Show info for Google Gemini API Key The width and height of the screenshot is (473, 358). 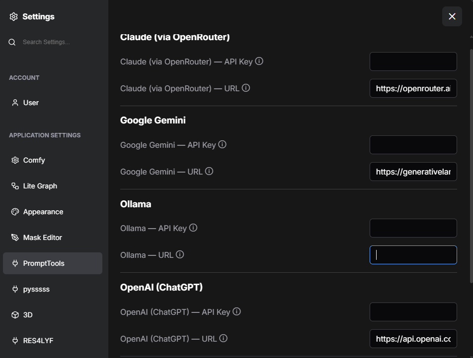[222, 144]
